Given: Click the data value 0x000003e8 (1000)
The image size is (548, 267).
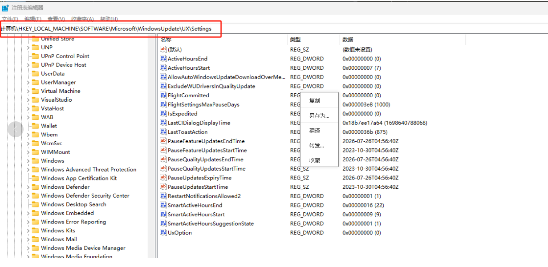Looking at the screenshot, I should pyautogui.click(x=366, y=104).
